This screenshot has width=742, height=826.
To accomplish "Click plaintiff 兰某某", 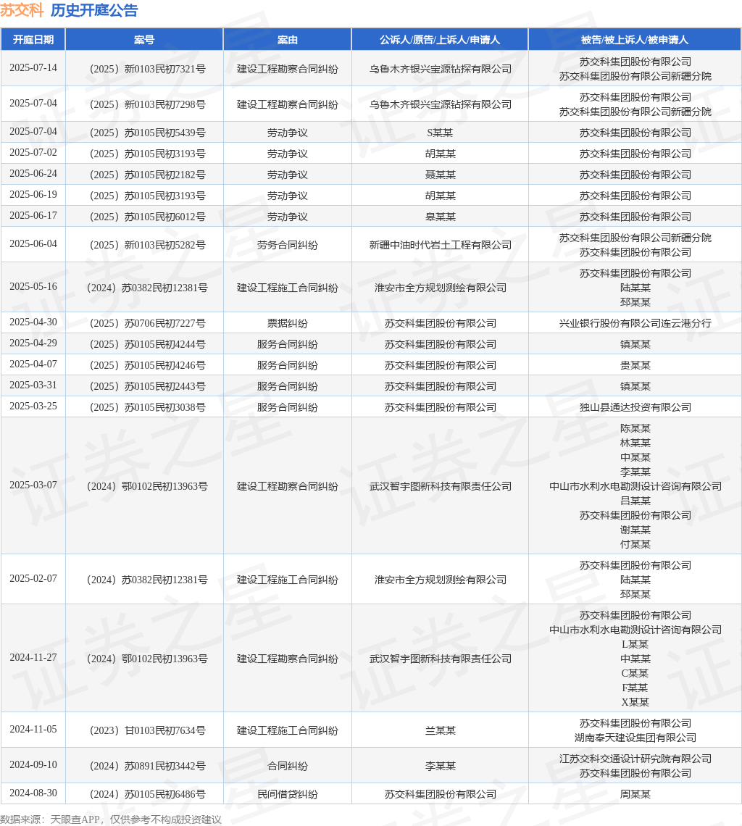I will coord(440,730).
